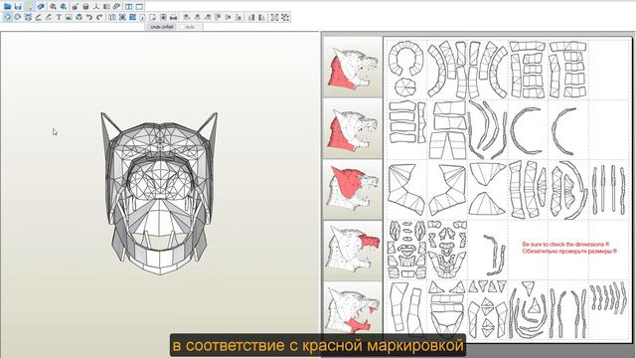Click the blue texture settings icon beside the bulb
Screen dimensions: 636x358
tap(41, 7)
